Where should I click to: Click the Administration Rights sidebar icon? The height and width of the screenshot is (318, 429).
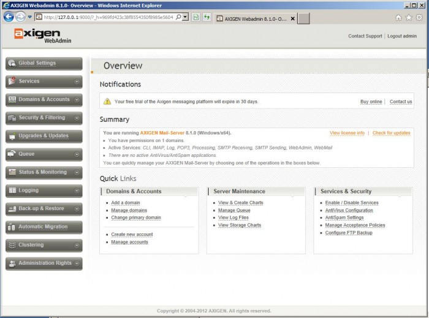[12, 263]
